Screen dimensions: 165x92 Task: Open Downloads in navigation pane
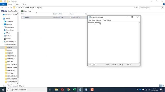click(9, 30)
